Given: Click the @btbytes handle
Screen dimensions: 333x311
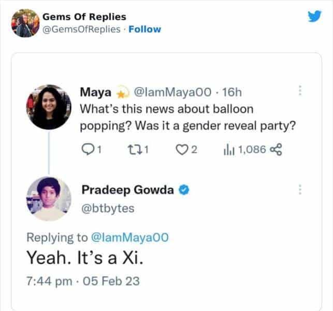Looking at the screenshot, I should pyautogui.click(x=108, y=208).
